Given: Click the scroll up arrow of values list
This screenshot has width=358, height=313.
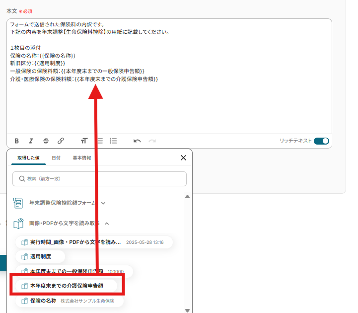Looking at the screenshot, I should click(x=188, y=196).
